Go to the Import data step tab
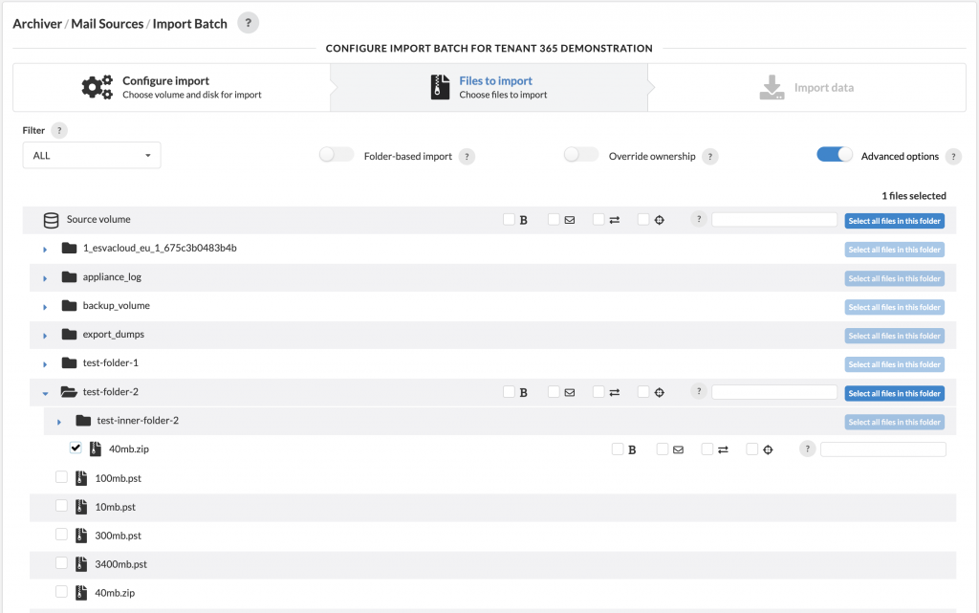 (x=807, y=87)
